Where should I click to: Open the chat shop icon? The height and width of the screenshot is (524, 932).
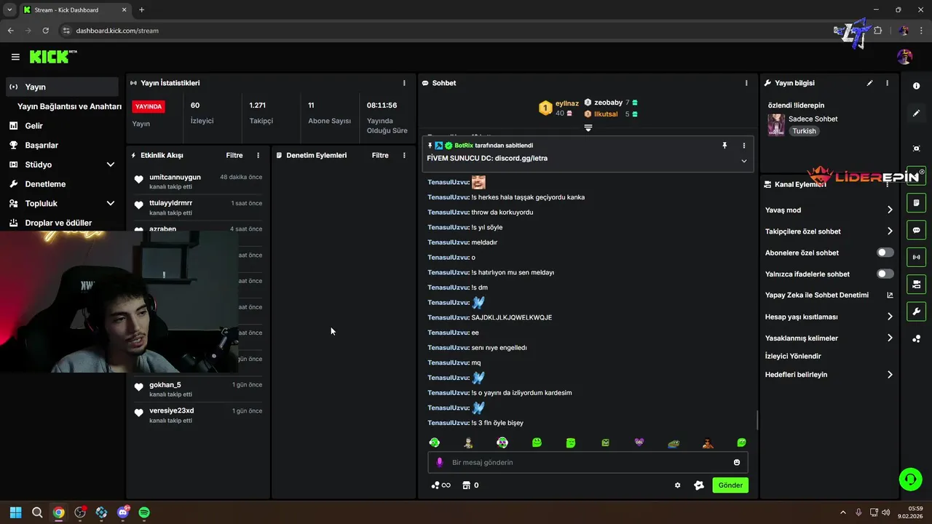466,485
